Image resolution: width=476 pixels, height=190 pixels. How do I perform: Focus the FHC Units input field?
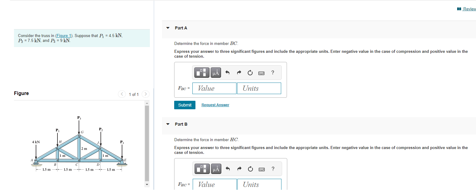[x=259, y=184]
